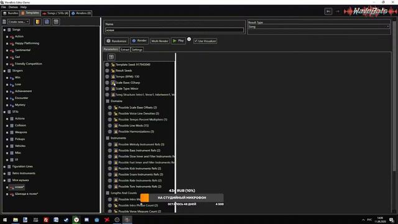
Task: Click the round button left of Possible Harmonizations
Action: pyautogui.click(x=109, y=131)
